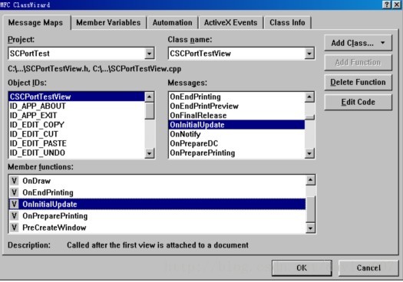Select OnEndPrintPreview in Messages list

click(236, 106)
